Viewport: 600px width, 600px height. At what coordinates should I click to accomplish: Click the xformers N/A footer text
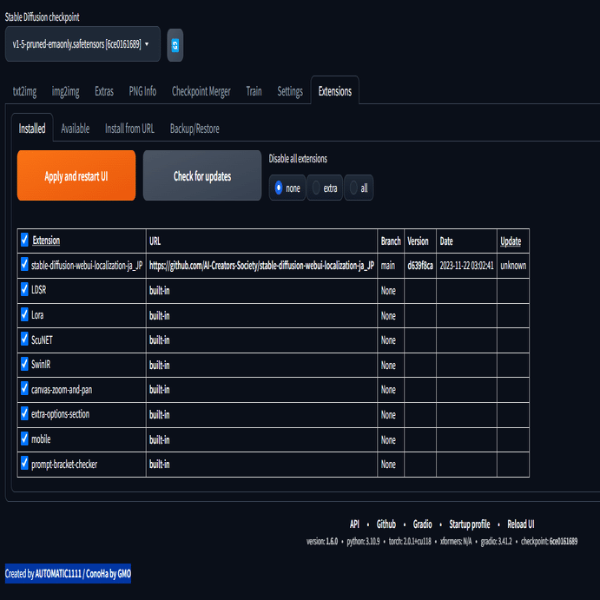[456, 542]
